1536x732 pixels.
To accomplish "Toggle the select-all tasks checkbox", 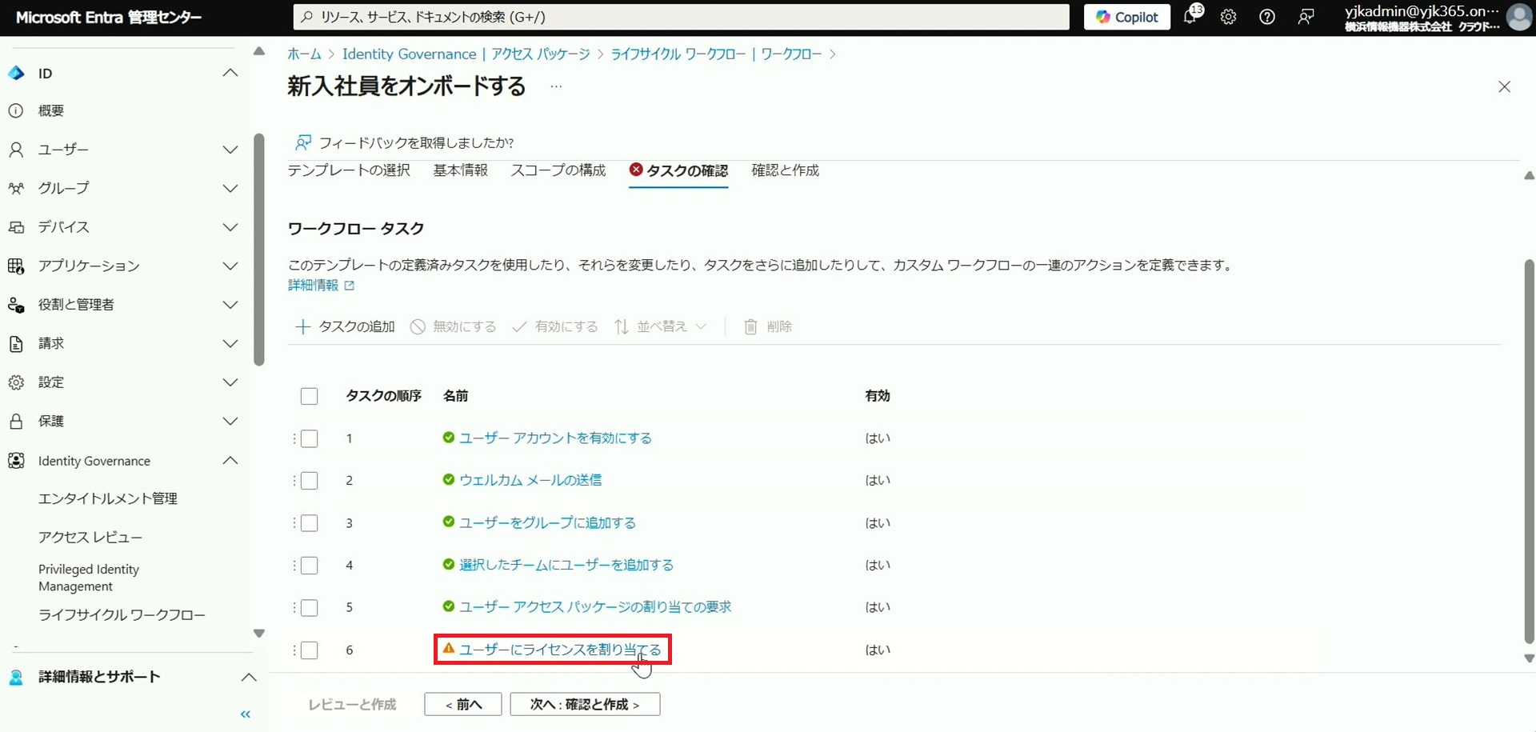I will coord(310,396).
